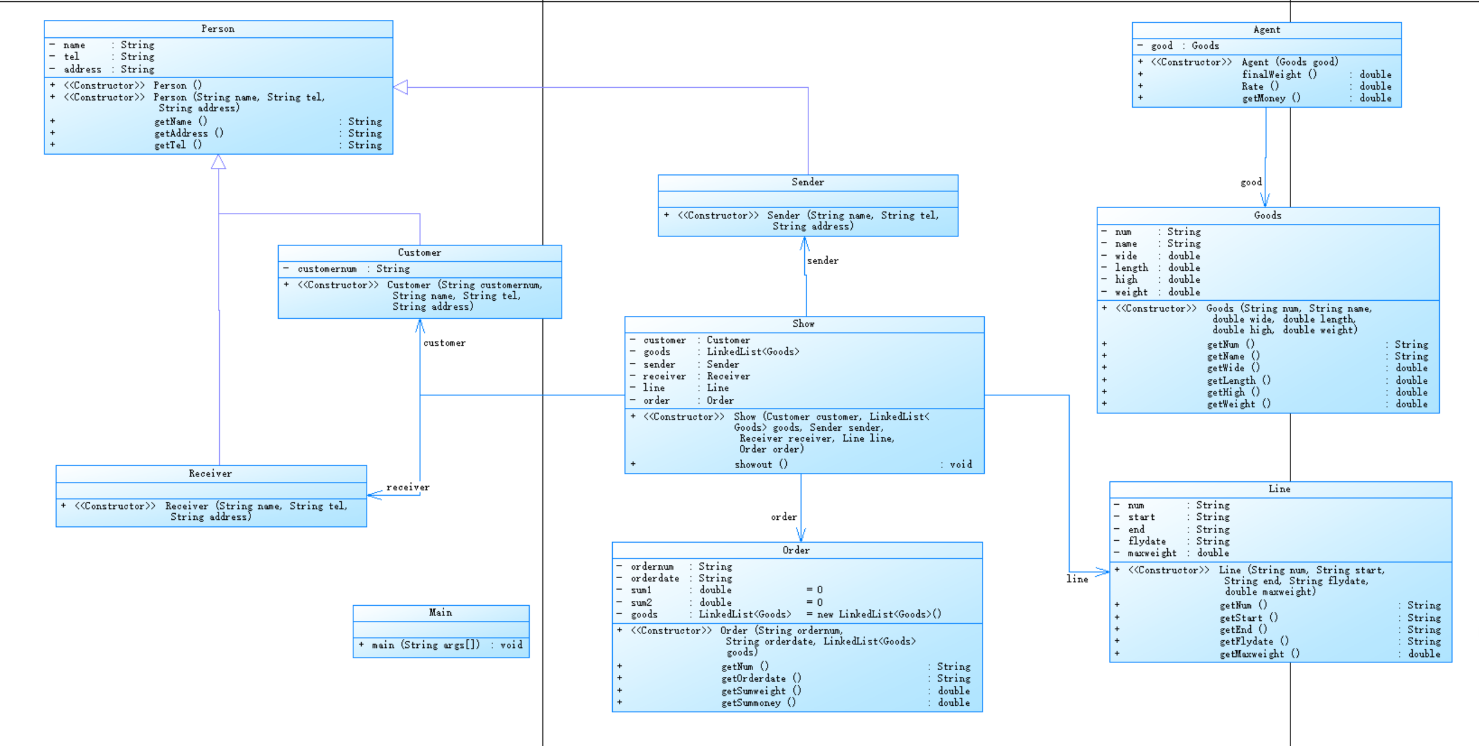Select the Goods class header

(1267, 215)
